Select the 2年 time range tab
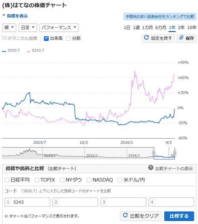The width and height of the screenshot is (198, 224). (181, 28)
